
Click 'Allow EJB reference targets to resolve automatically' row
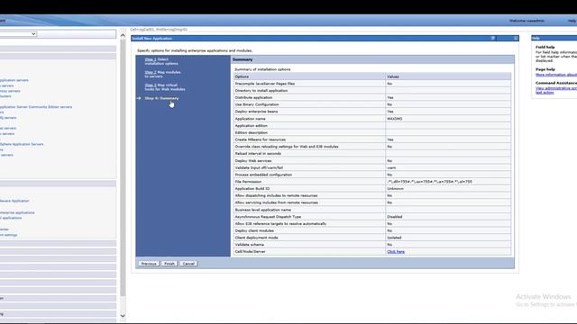(x=372, y=224)
